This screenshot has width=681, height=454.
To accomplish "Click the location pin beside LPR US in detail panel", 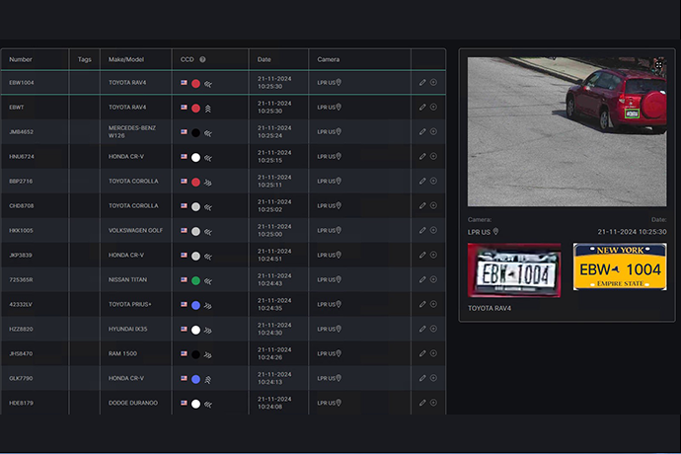I will click(x=495, y=232).
